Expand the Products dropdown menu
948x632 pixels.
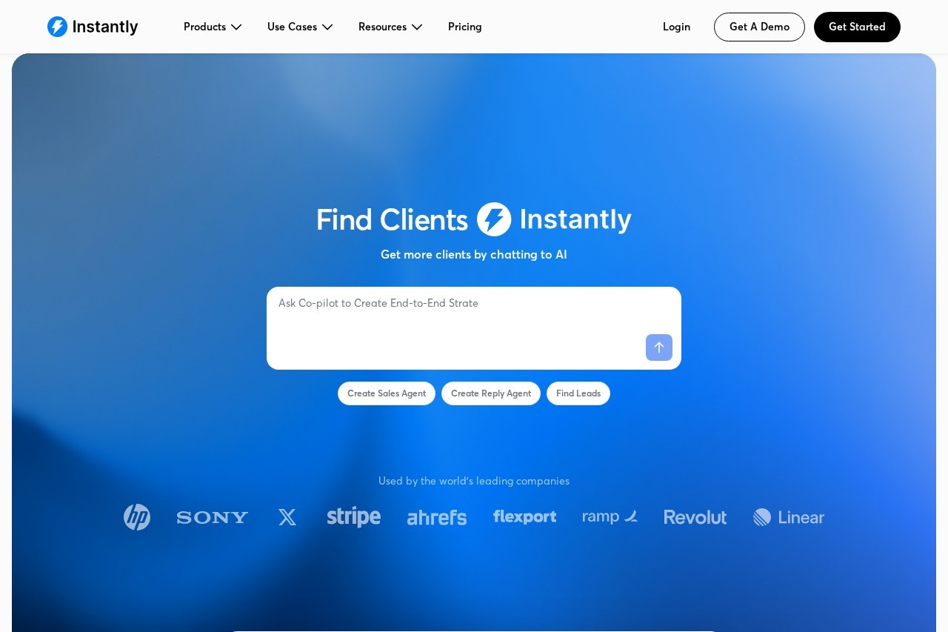[x=213, y=27]
